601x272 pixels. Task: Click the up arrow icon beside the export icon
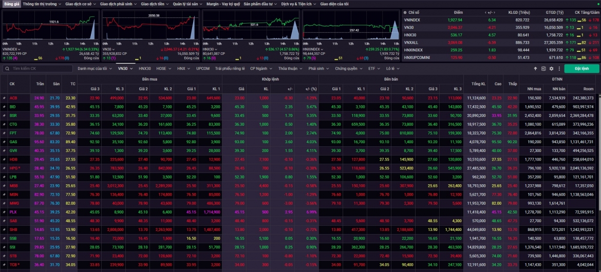pyautogui.click(x=535, y=69)
